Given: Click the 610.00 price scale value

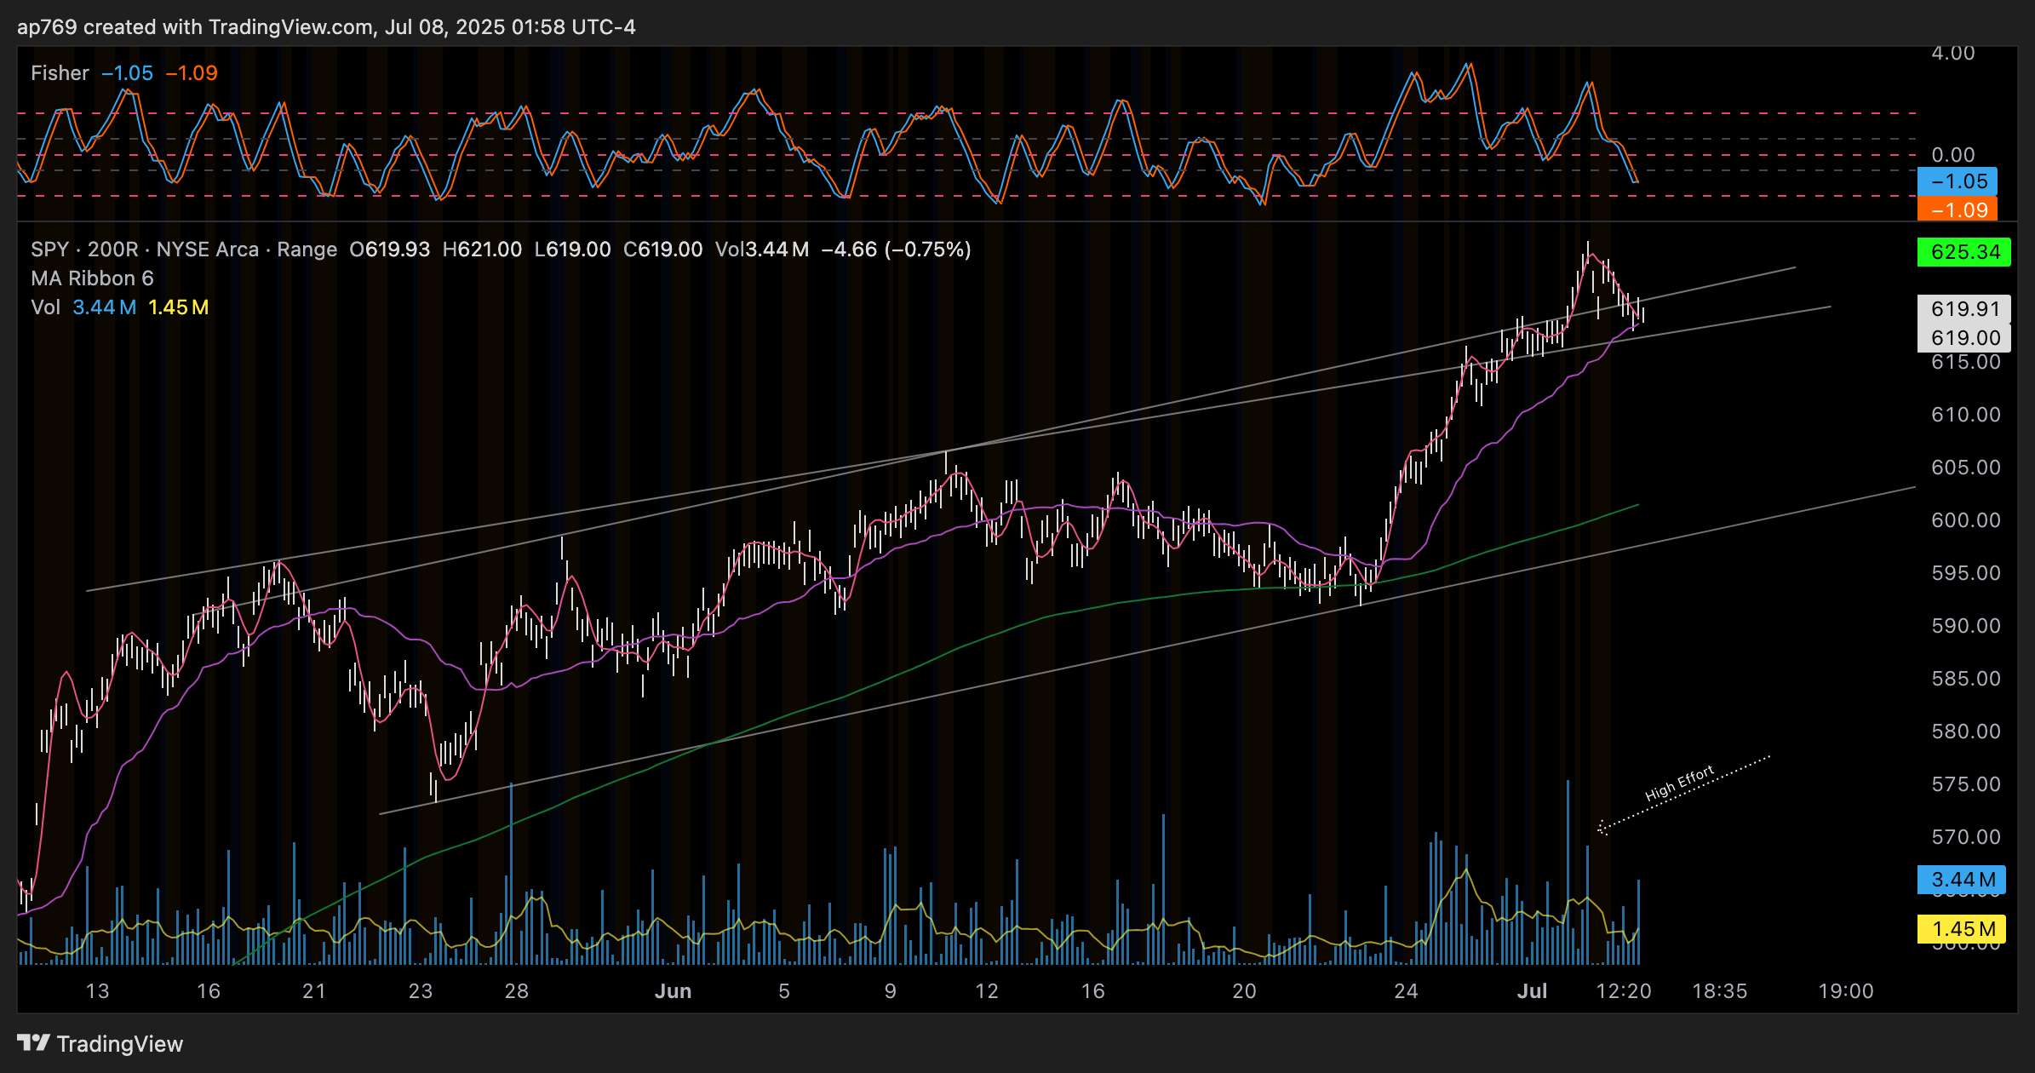Looking at the screenshot, I should (1965, 415).
